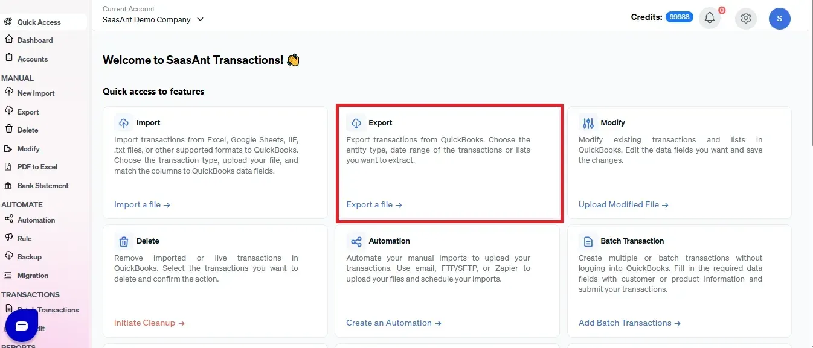Click the Delete trash icon in sidebar
This screenshot has width=813, height=348.
(x=8, y=129)
